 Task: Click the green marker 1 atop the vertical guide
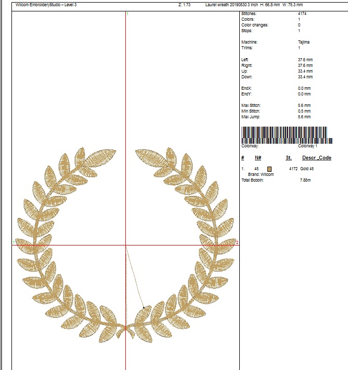(x=127, y=13)
